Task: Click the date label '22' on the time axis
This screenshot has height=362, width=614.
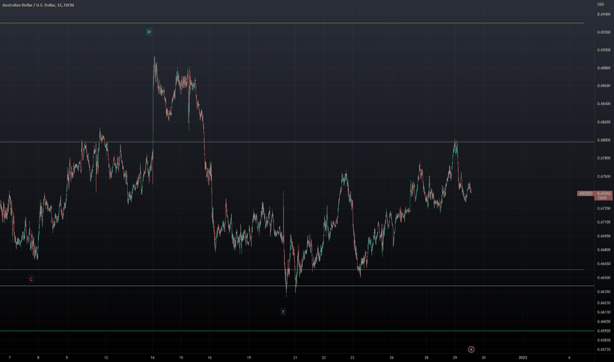Action: pos(323,357)
